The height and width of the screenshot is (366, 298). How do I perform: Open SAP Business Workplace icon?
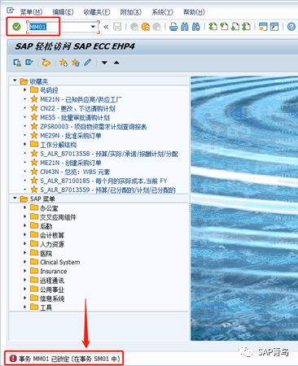[x=46, y=63]
